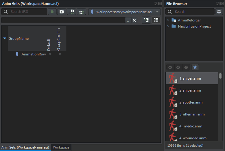Click the forward navigation arrow
The image size is (225, 151).
(178, 67)
